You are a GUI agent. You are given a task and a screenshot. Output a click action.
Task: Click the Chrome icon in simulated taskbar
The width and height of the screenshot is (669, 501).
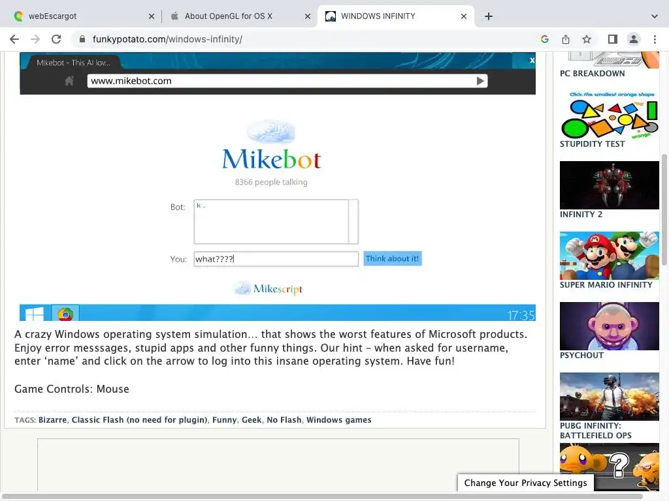65,314
